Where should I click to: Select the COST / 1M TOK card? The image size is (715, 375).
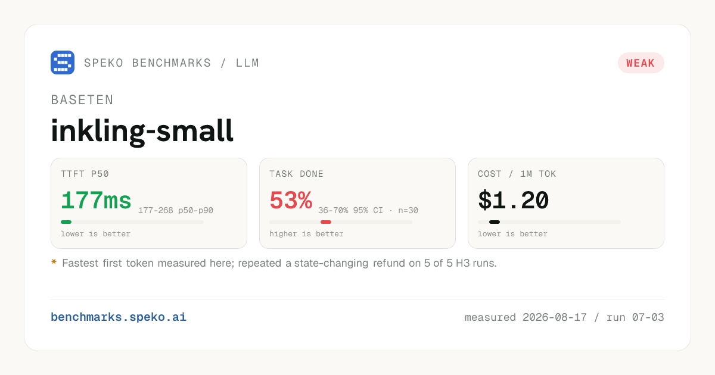pyautogui.click(x=566, y=203)
